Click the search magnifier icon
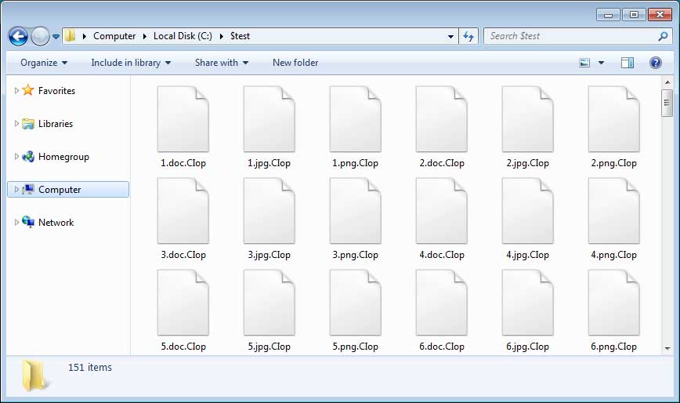The width and height of the screenshot is (680, 403). point(663,36)
